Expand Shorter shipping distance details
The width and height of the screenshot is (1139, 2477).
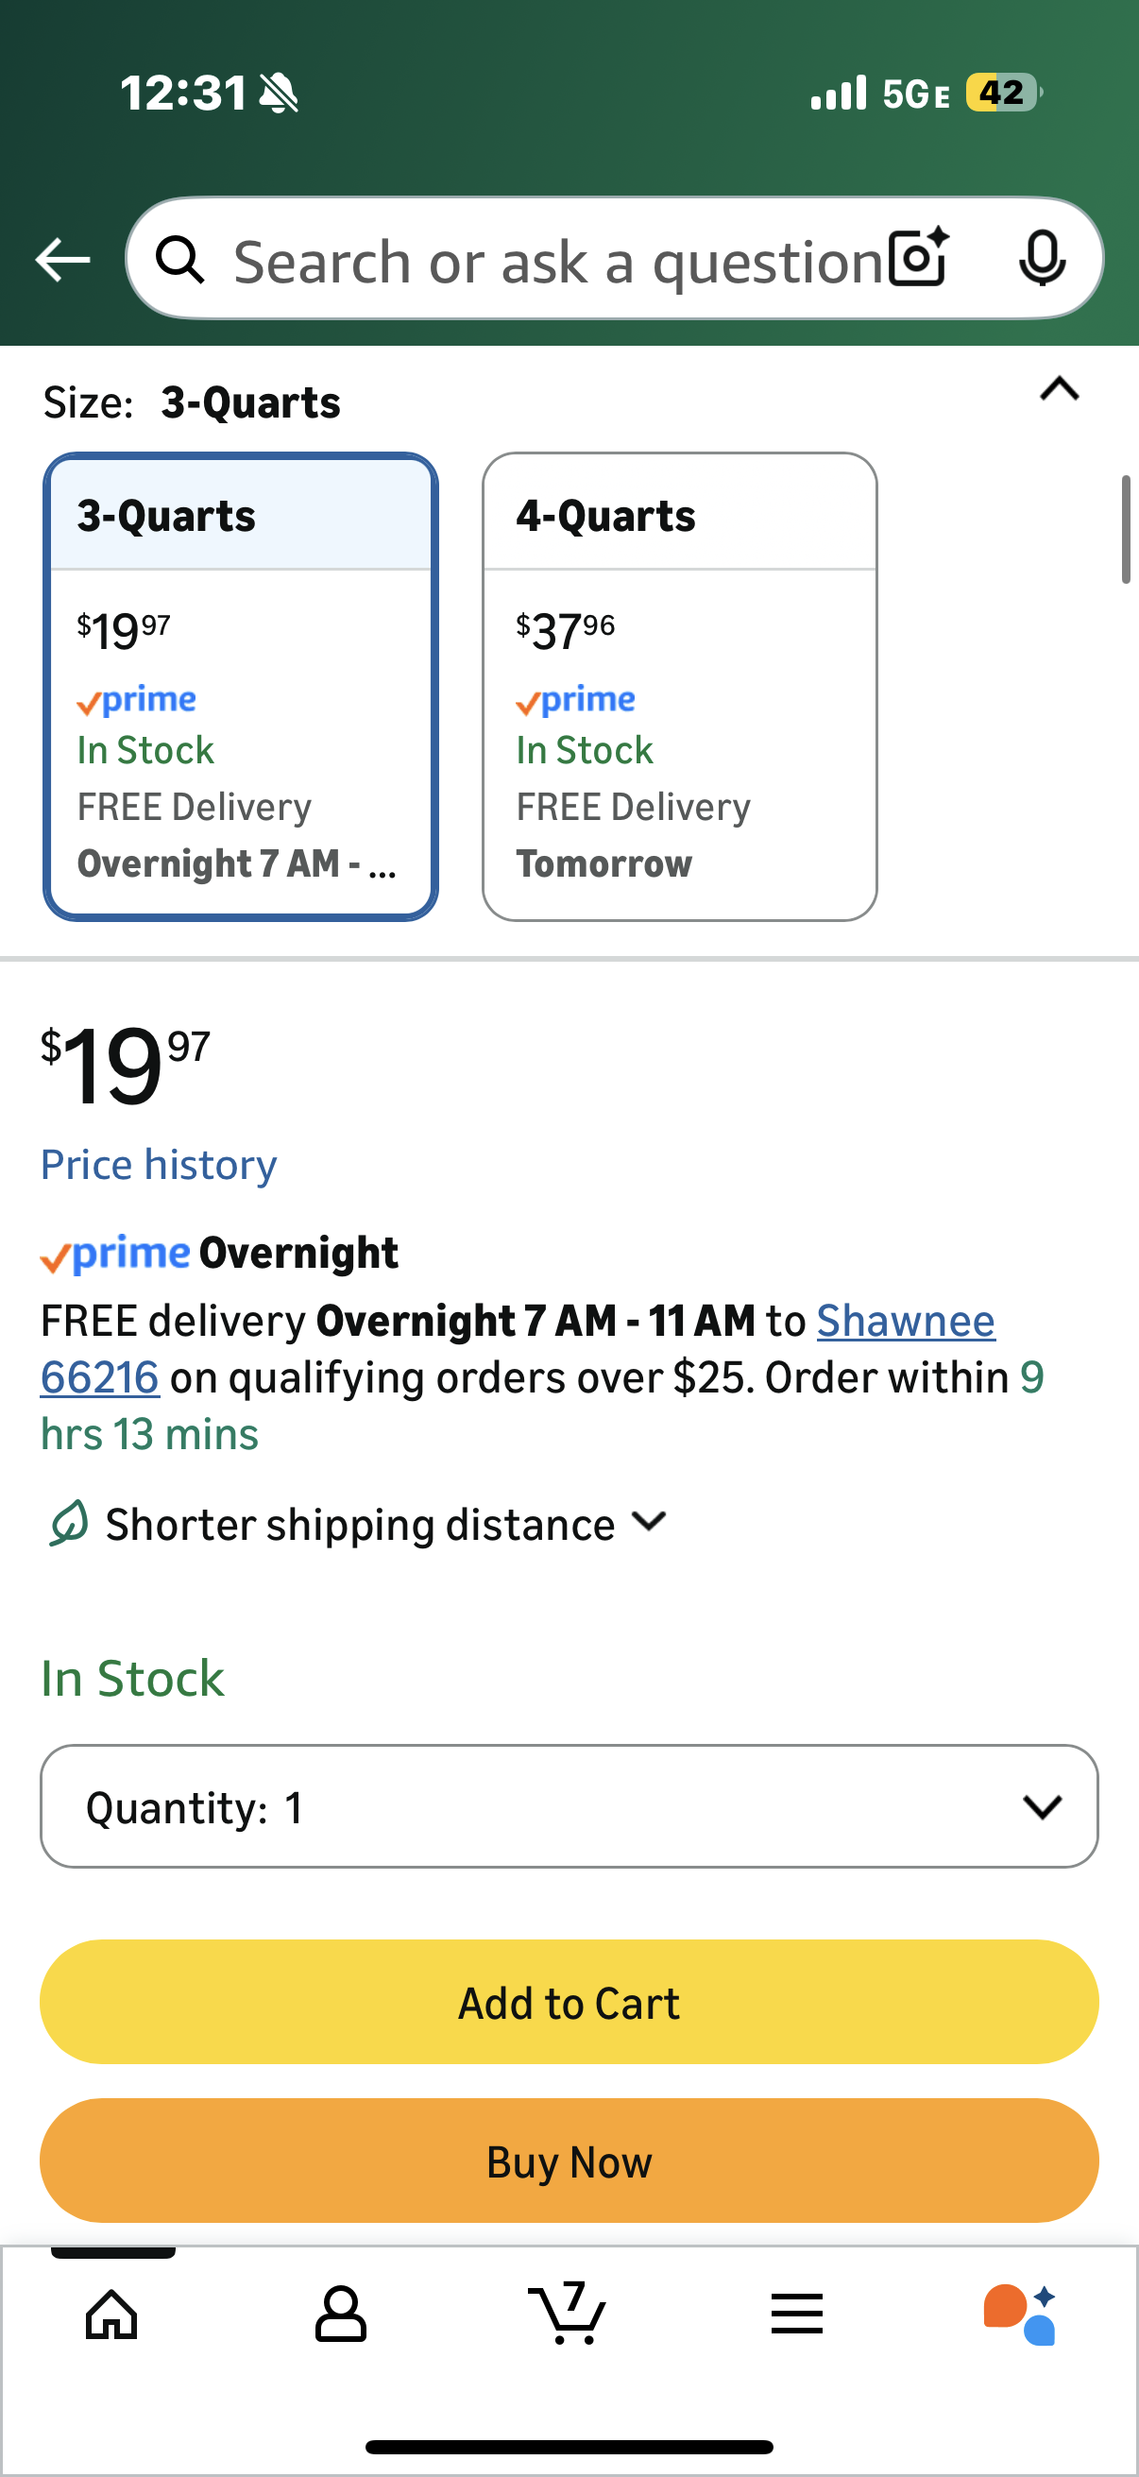650,1522
